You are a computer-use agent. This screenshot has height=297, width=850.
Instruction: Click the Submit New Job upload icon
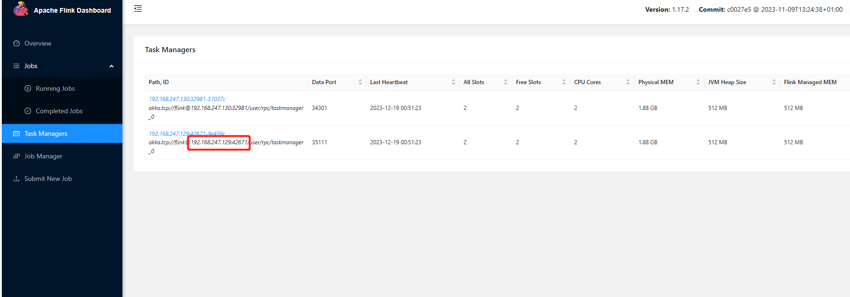[16, 179]
